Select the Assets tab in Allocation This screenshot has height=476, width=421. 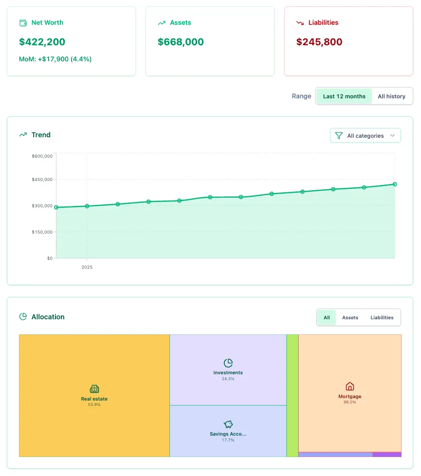click(350, 317)
